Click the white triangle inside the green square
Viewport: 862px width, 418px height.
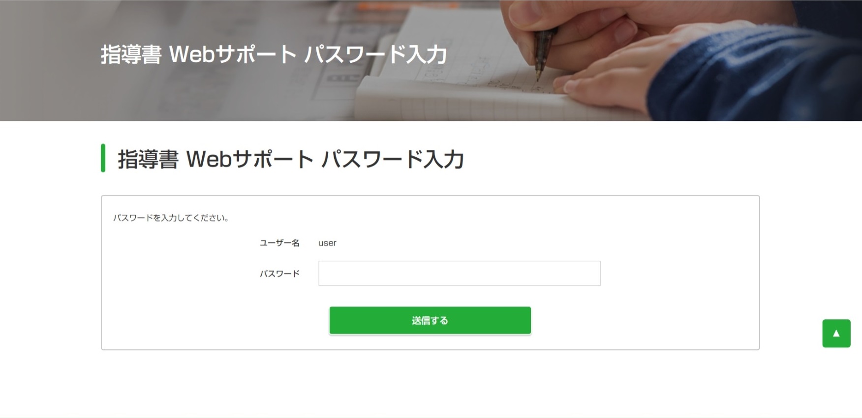click(x=836, y=334)
